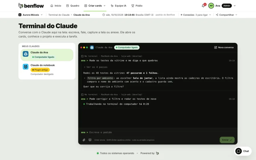Image resolution: width=256 pixels, height=160 pixels.
Task: Click the Claude da Ana breadcrumb text
Action: tap(81, 15)
